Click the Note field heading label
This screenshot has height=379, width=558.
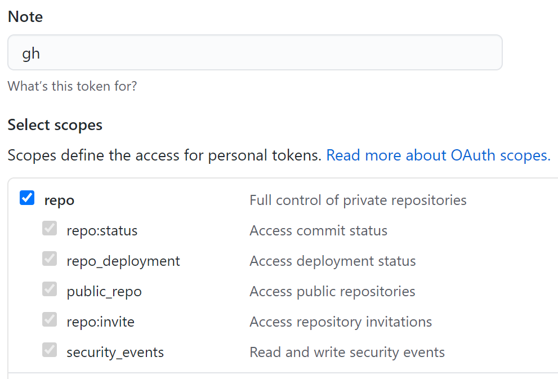(25, 17)
